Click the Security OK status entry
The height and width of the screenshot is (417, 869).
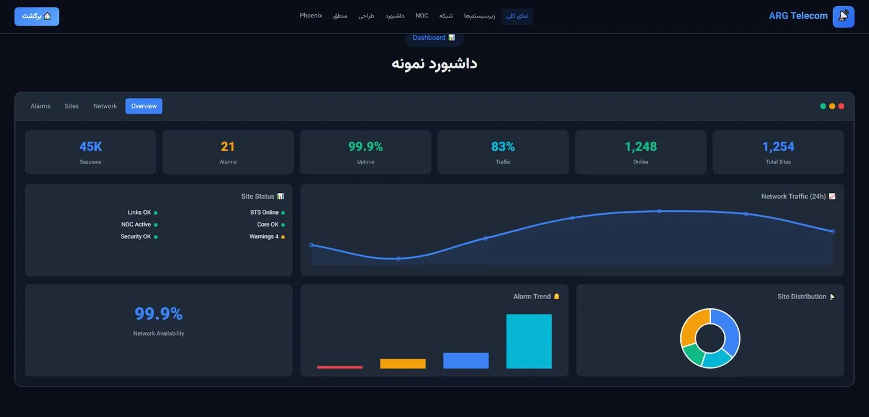[x=139, y=237]
